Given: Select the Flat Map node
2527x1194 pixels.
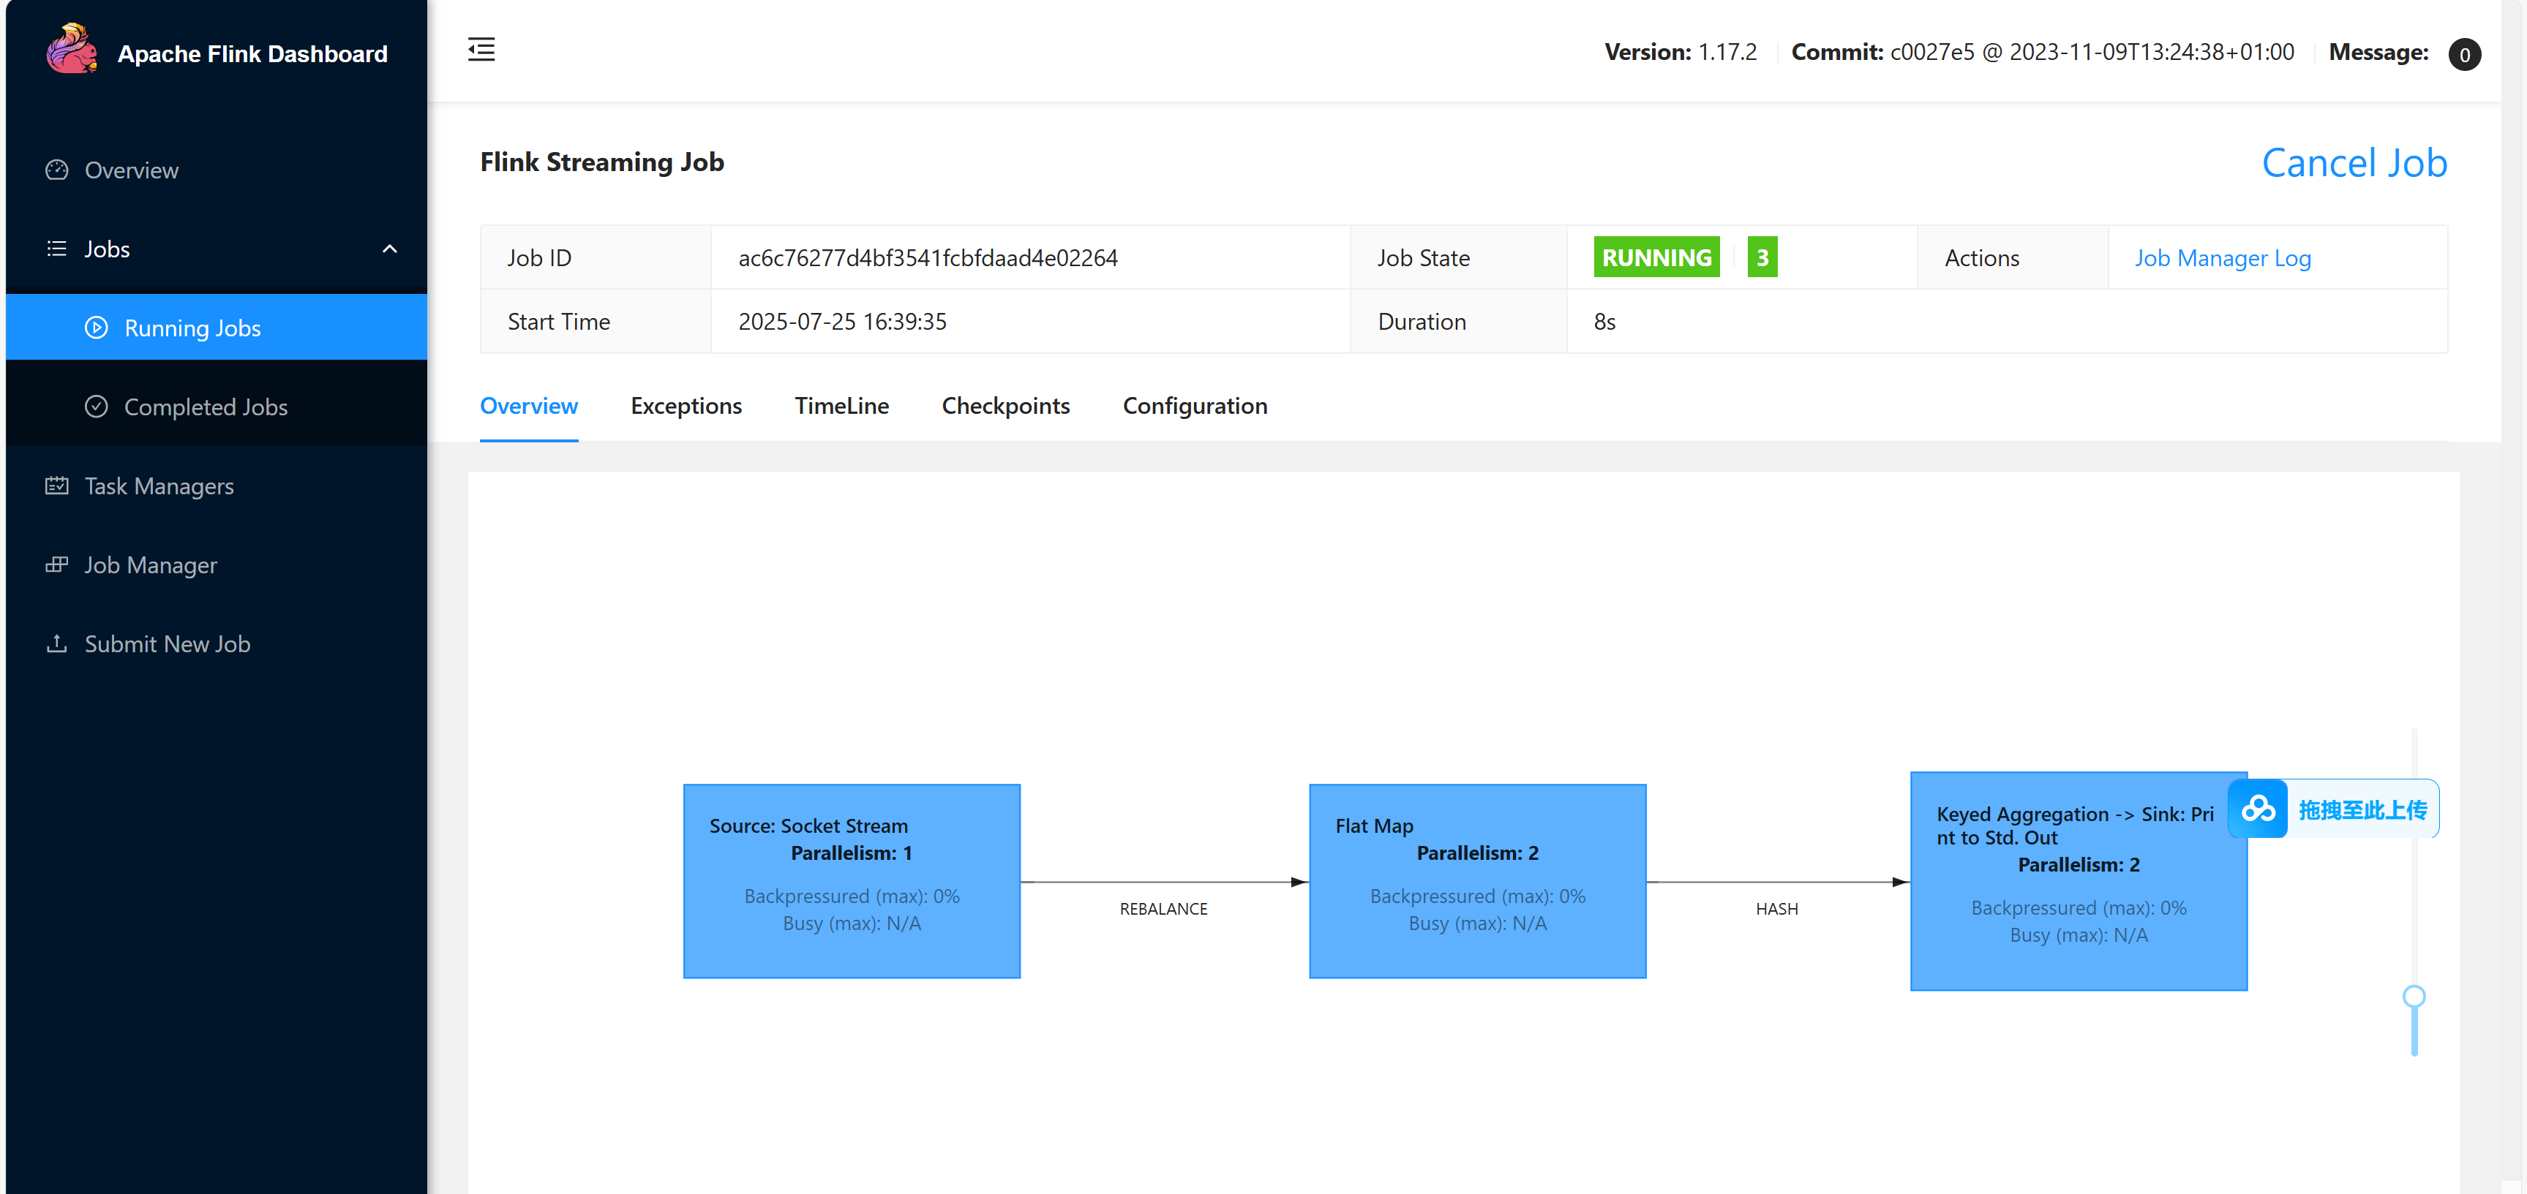Looking at the screenshot, I should pos(1477,881).
